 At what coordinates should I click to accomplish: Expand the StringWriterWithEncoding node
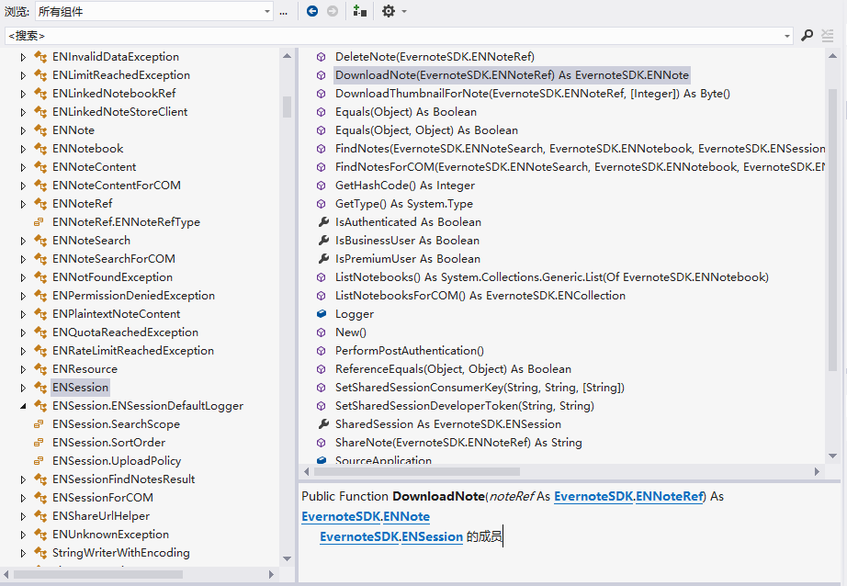(x=23, y=553)
